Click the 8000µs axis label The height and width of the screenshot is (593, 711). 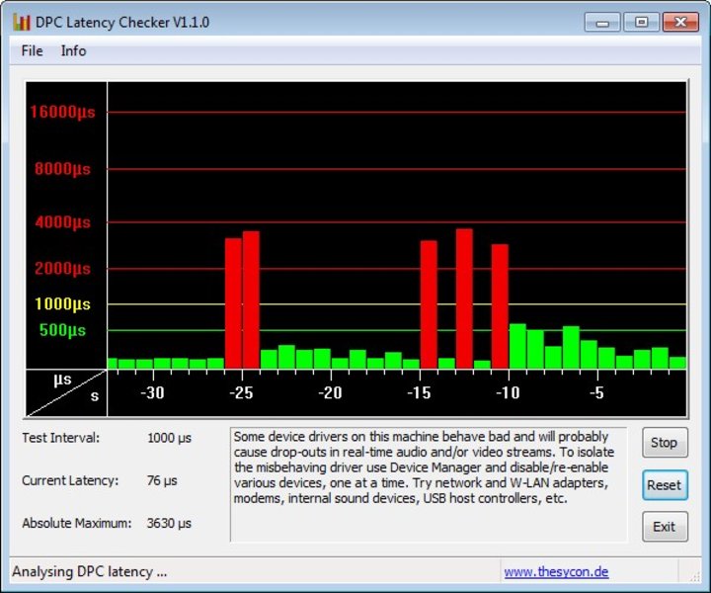62,169
